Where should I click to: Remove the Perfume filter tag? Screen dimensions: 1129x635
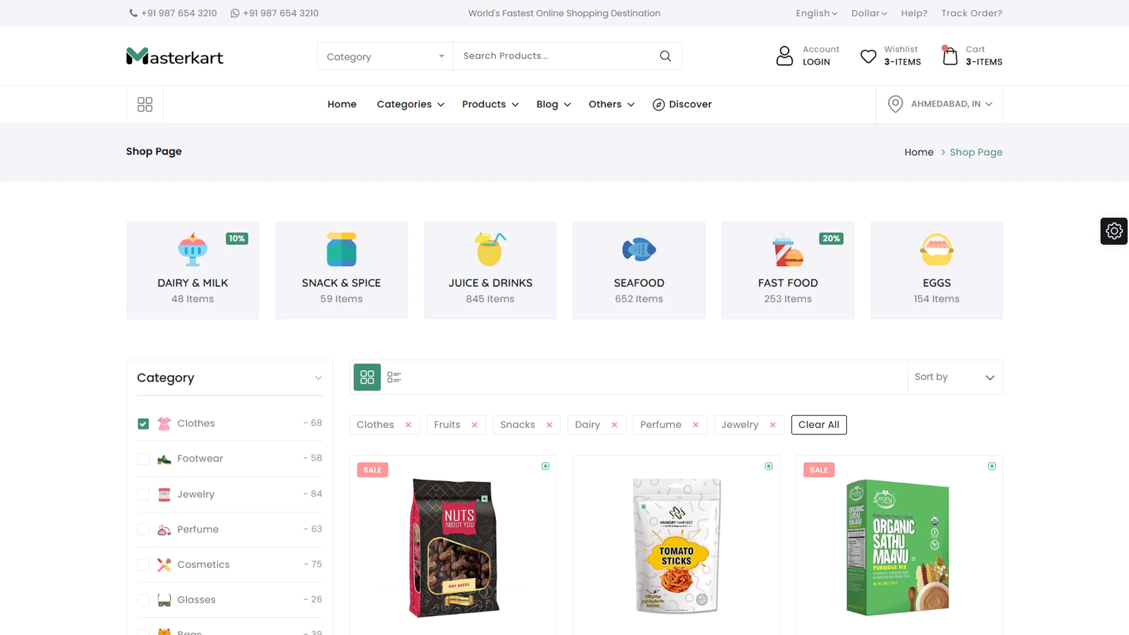pyautogui.click(x=696, y=425)
